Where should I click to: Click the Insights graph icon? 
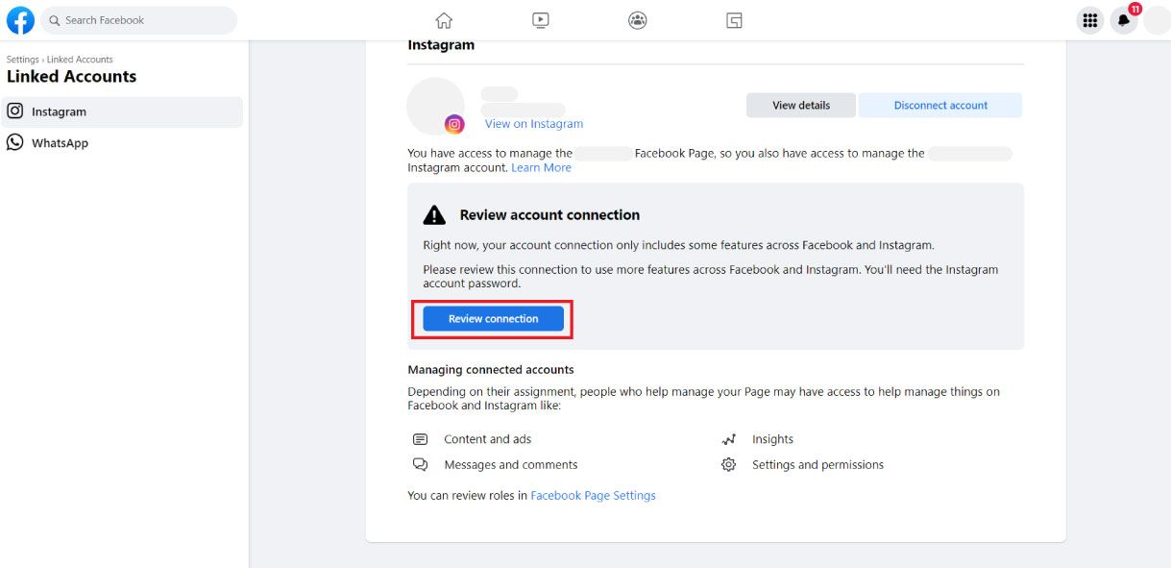click(x=729, y=439)
